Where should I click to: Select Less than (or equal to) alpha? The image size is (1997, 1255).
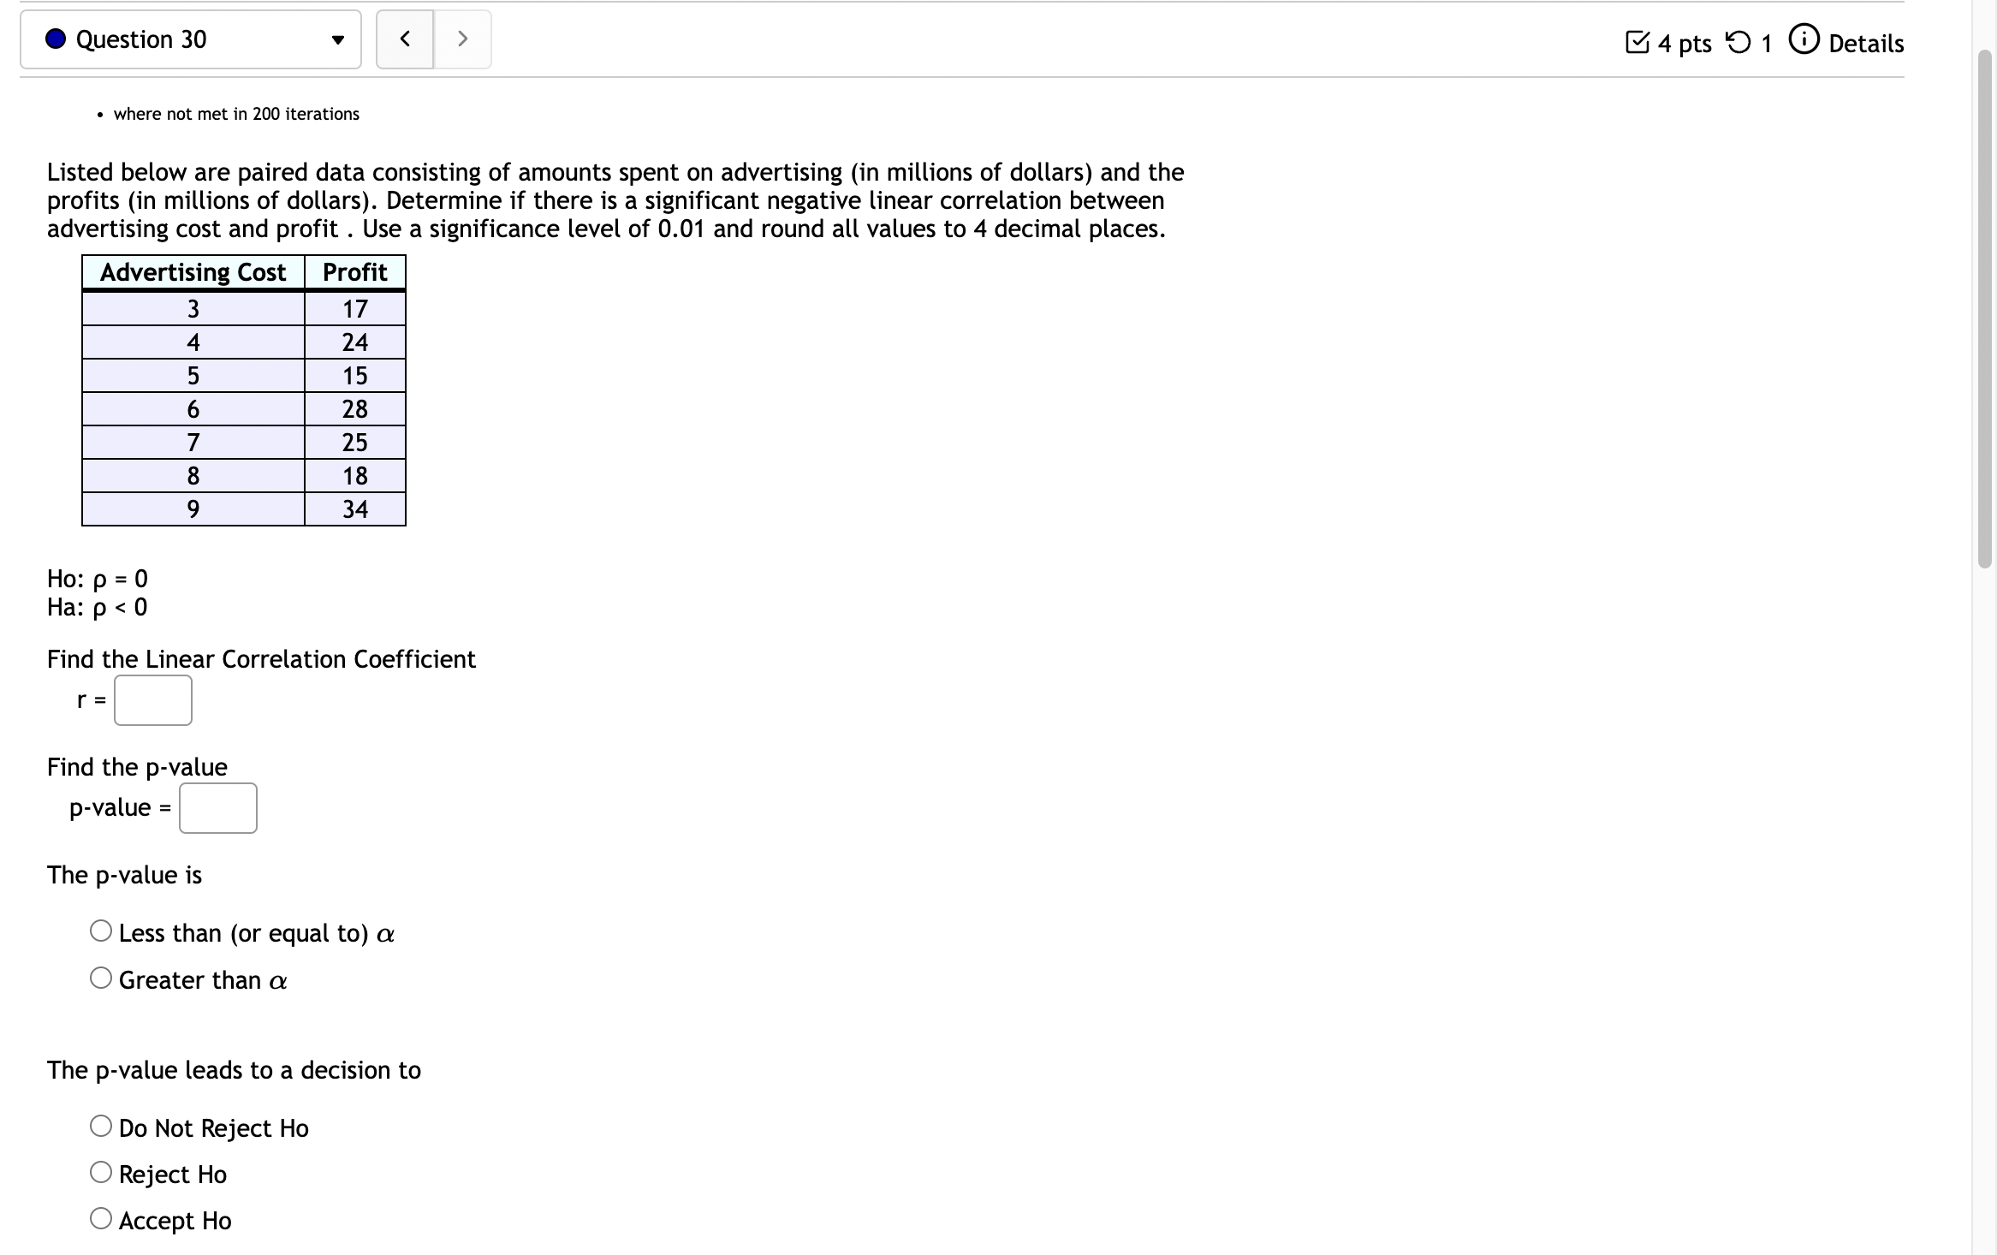101,931
